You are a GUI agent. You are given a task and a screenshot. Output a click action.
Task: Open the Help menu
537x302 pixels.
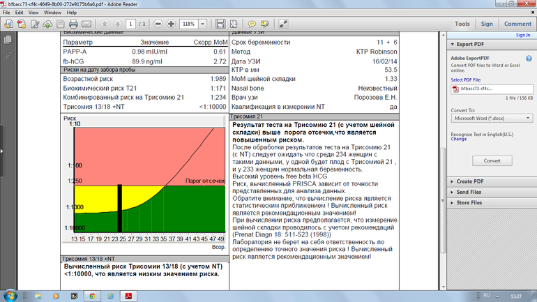[72, 13]
